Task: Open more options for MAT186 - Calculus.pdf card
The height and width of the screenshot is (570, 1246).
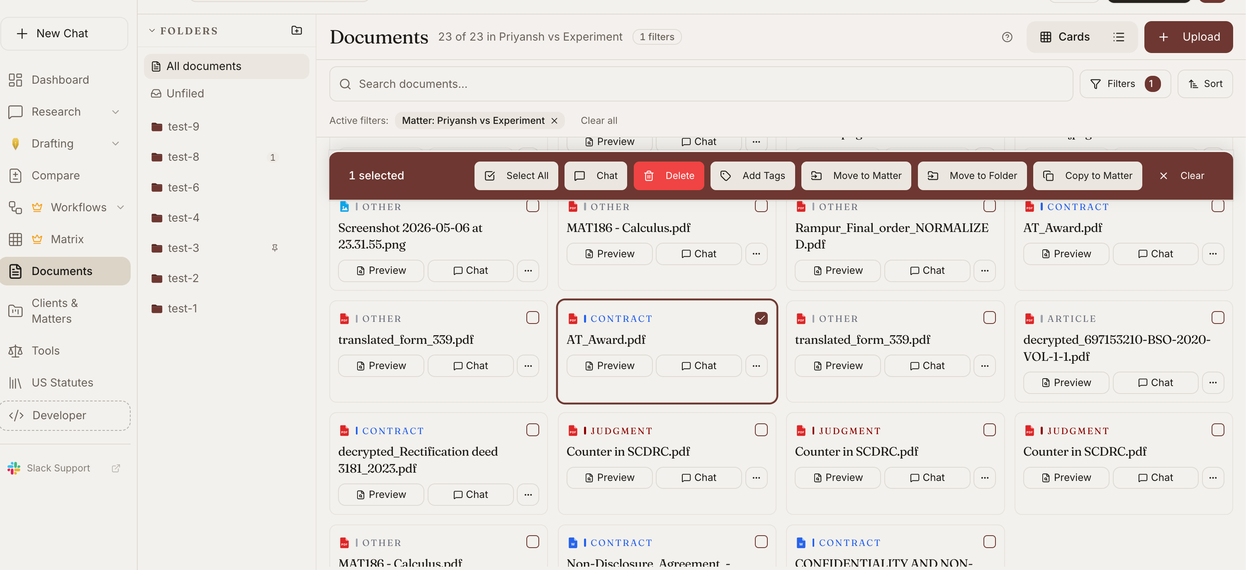Action: (756, 254)
